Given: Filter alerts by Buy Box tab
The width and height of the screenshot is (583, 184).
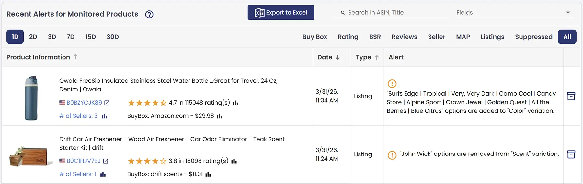Looking at the screenshot, I should [x=314, y=37].
